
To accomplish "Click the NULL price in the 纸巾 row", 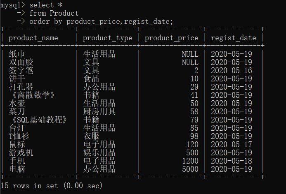I will click(x=190, y=54).
